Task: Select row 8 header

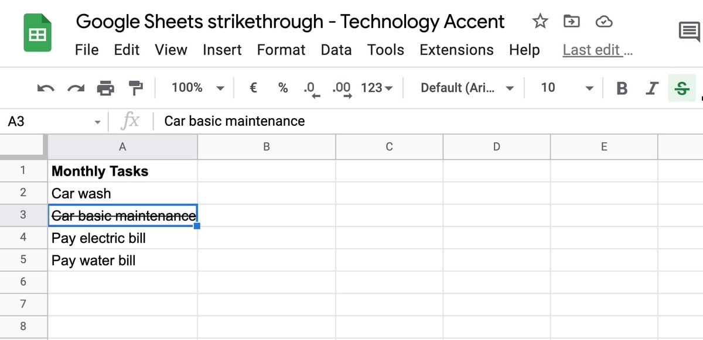Action: pyautogui.click(x=23, y=327)
